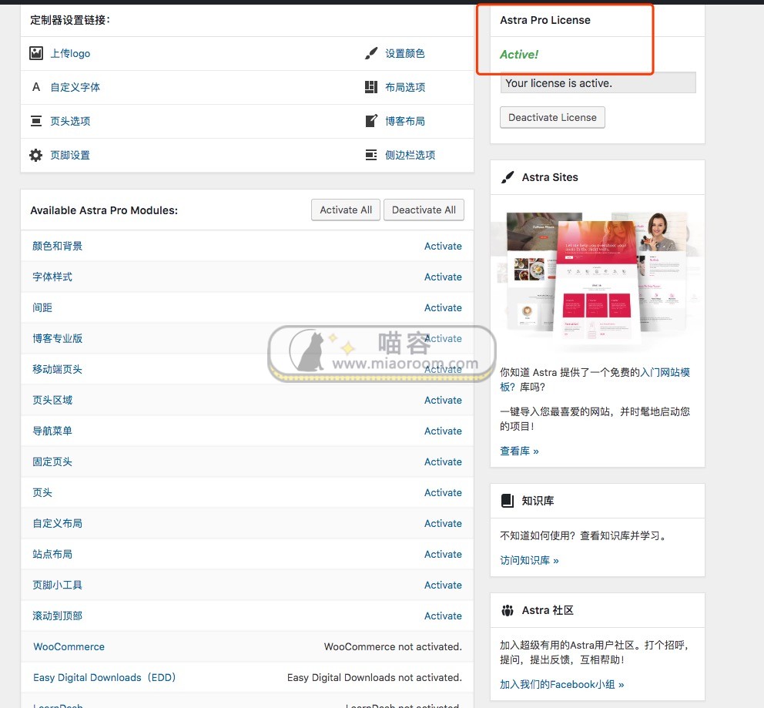The width and height of the screenshot is (764, 708).
Task: Click 'Easy Digital Downloads not activated.' text
Action: (374, 677)
